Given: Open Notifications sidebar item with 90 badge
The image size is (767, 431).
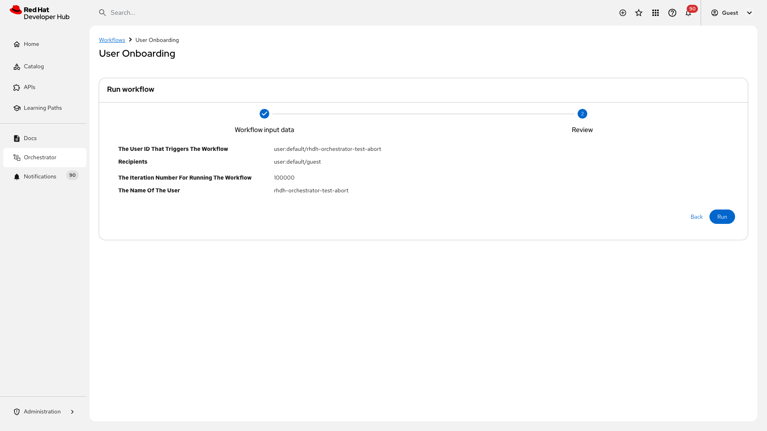Looking at the screenshot, I should (40, 176).
